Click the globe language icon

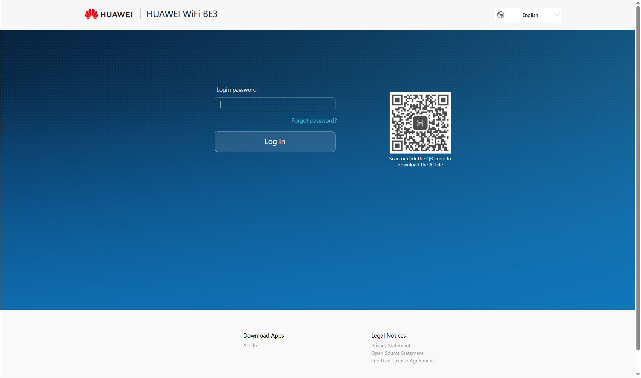click(501, 15)
